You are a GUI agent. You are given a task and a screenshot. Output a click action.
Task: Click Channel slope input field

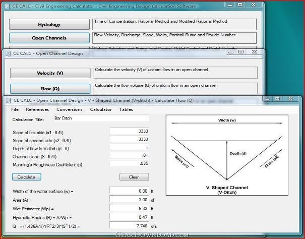129,155
